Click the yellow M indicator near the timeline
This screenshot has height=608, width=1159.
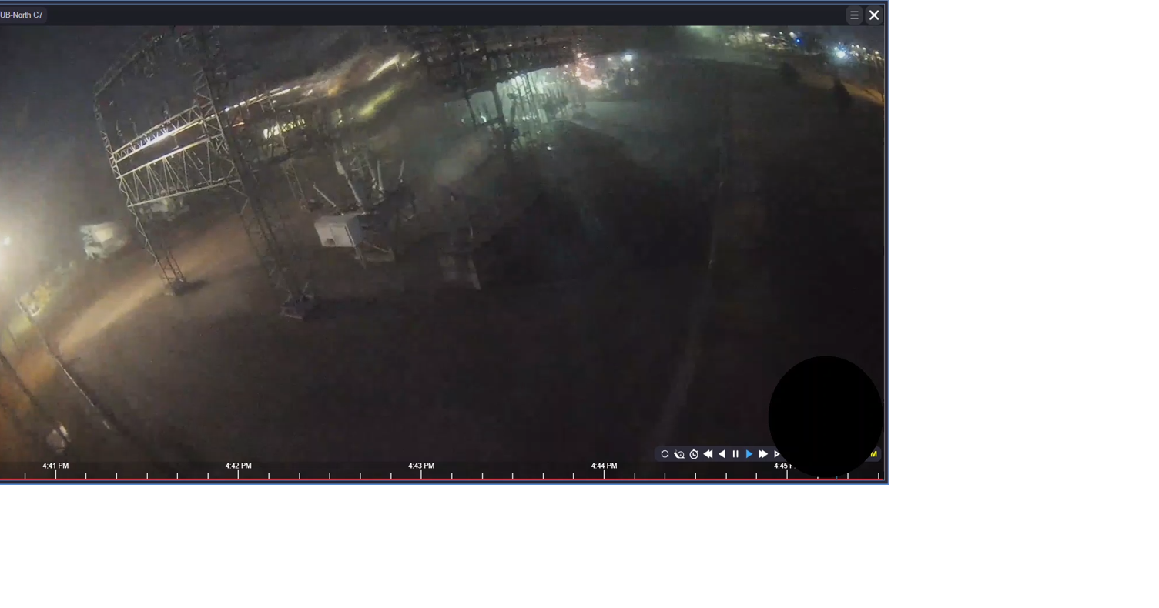[873, 454]
